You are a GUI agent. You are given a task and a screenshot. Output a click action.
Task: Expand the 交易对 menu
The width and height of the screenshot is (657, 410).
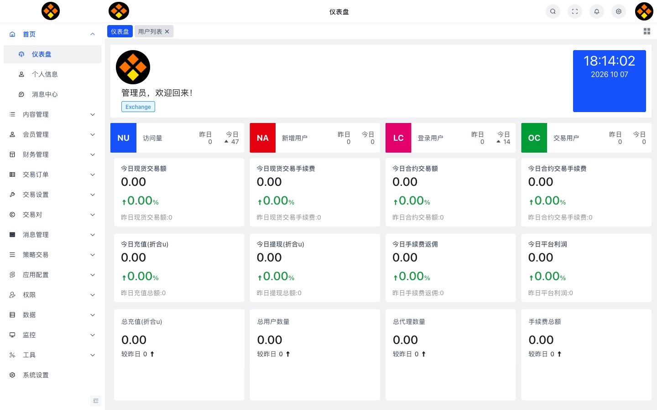pos(52,215)
